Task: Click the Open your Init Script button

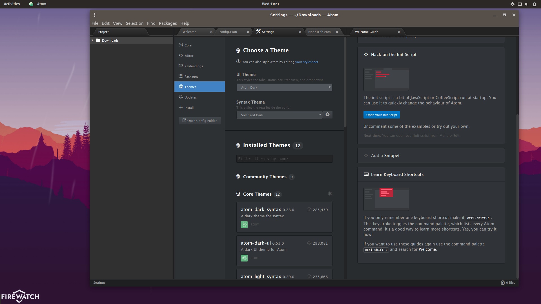Action: tap(382, 115)
